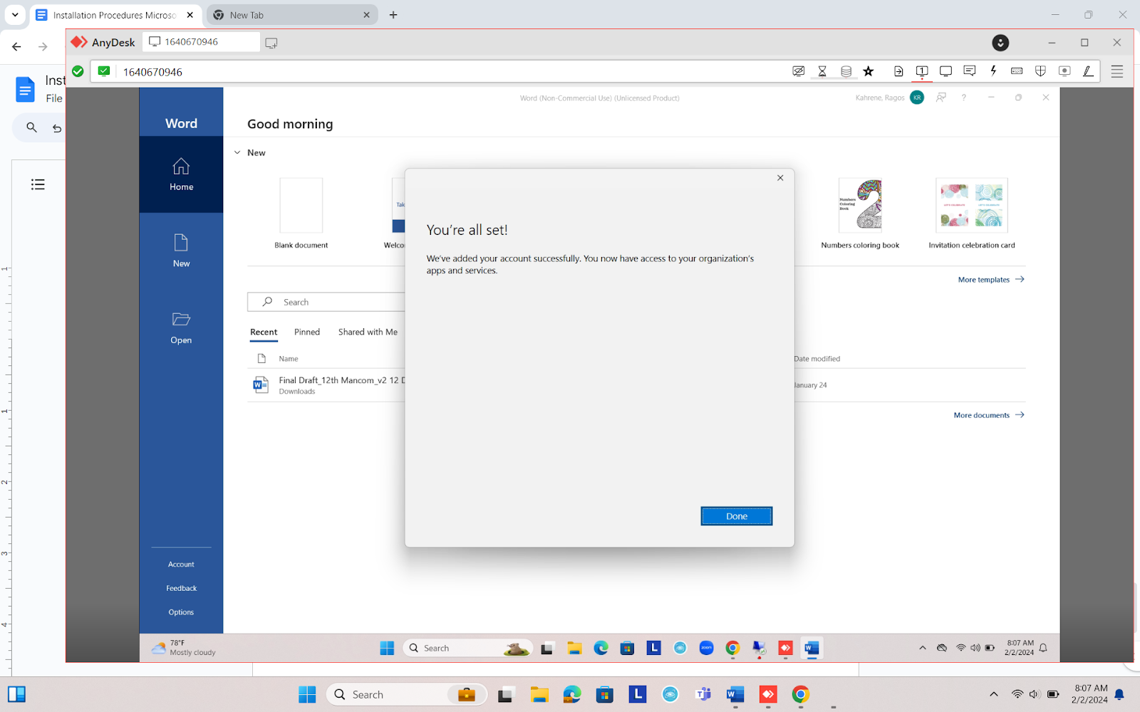Open AnyDesk display settings monitor icon

point(945,71)
